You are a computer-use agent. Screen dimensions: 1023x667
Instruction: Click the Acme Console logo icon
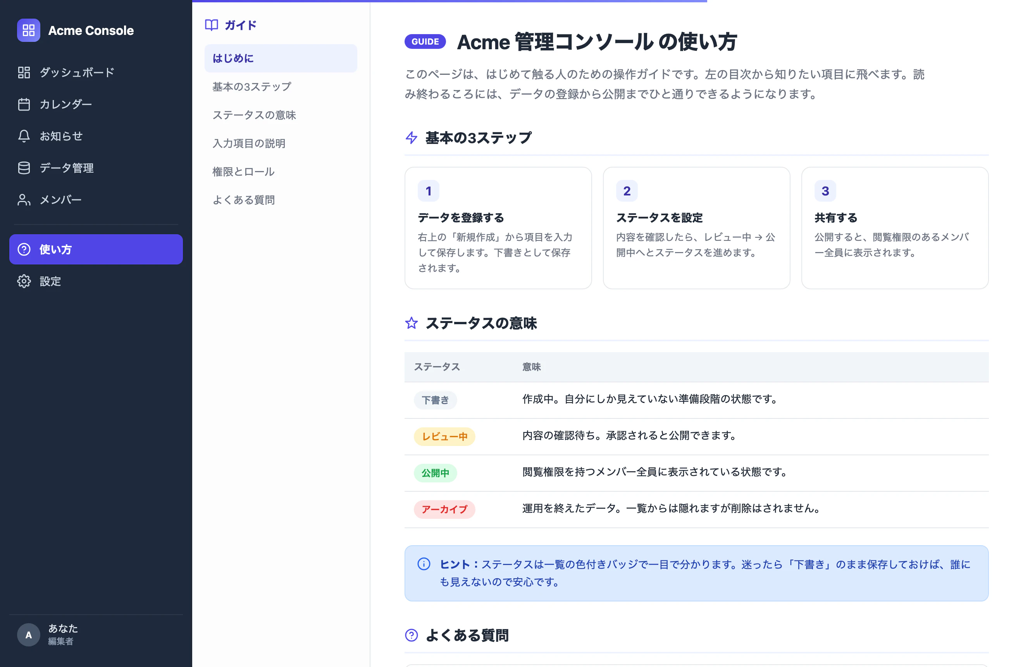point(28,30)
